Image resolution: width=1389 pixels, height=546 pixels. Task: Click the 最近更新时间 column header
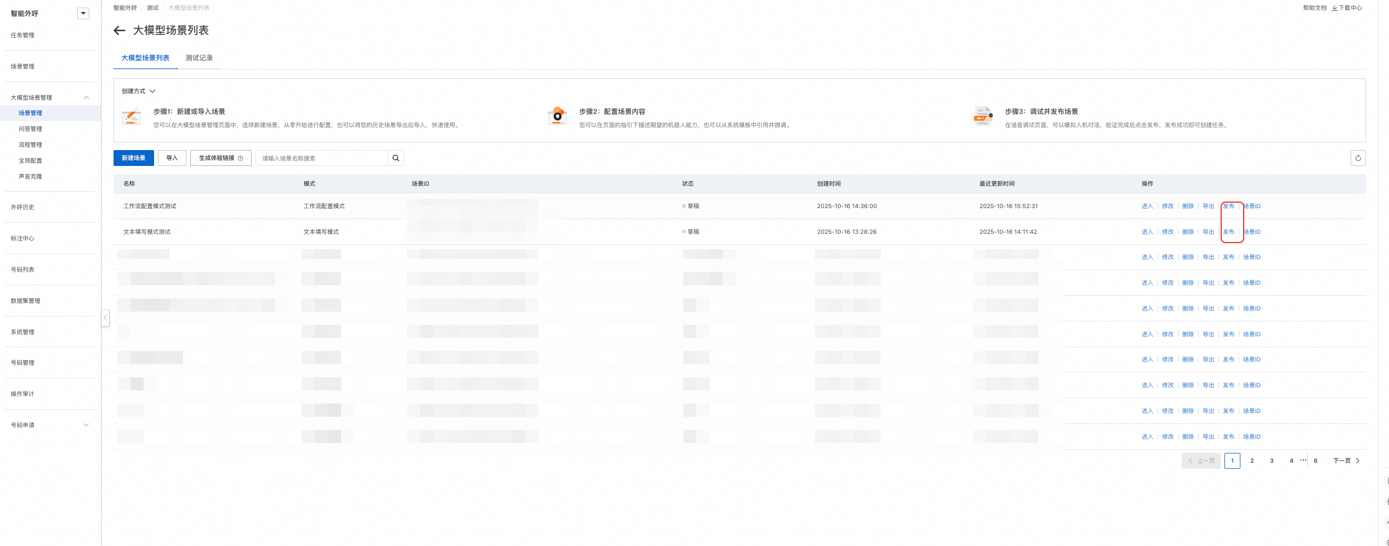tap(997, 183)
